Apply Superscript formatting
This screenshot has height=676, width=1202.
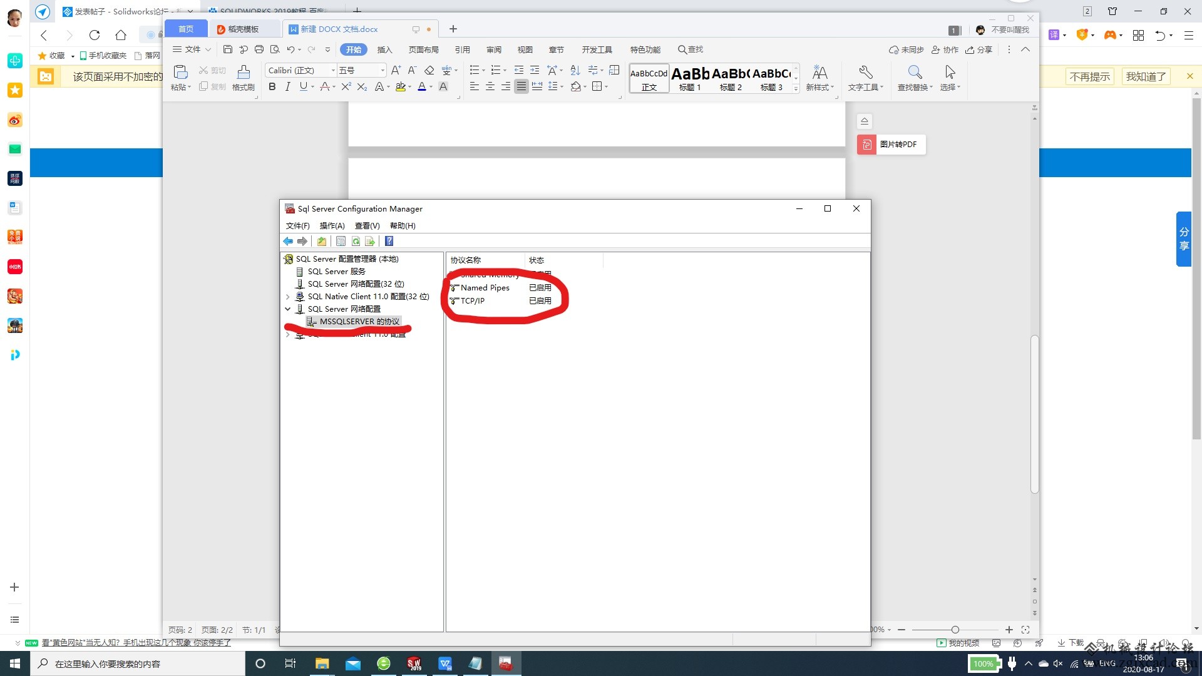click(346, 87)
